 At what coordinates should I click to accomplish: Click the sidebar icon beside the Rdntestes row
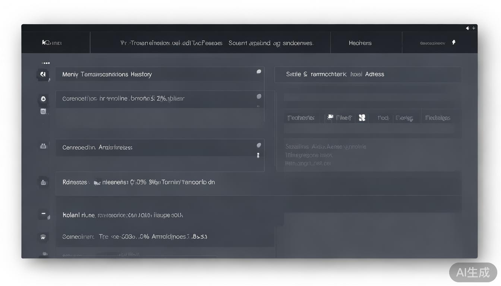click(43, 182)
